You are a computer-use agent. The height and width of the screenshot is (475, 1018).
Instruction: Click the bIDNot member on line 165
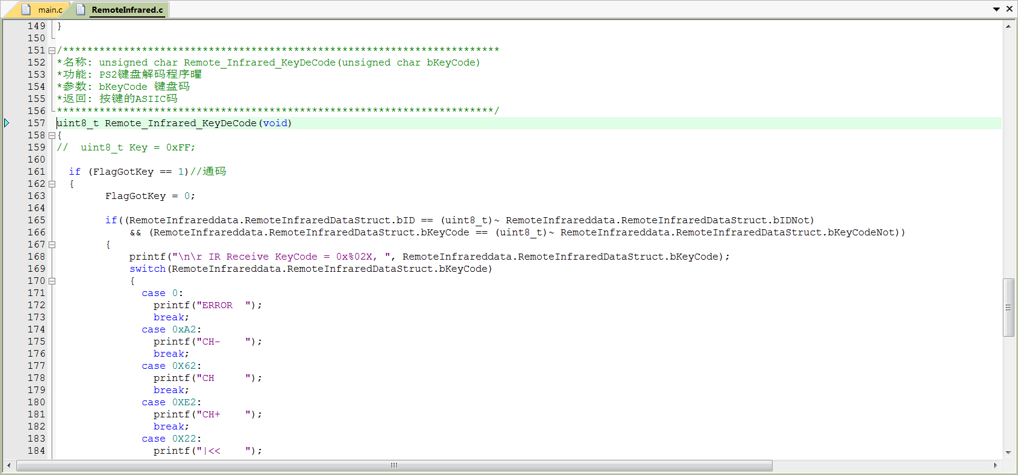tap(791, 220)
